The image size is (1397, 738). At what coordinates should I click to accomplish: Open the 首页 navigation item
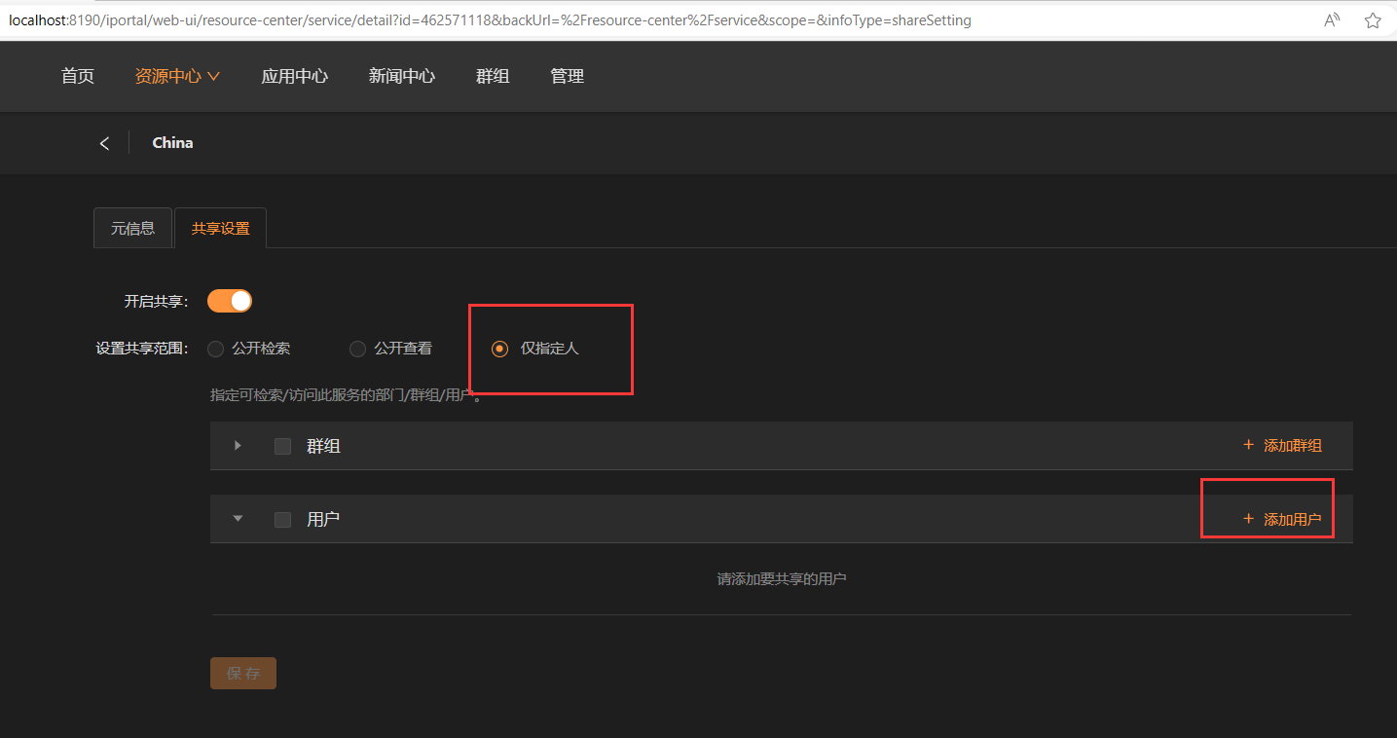tap(77, 76)
